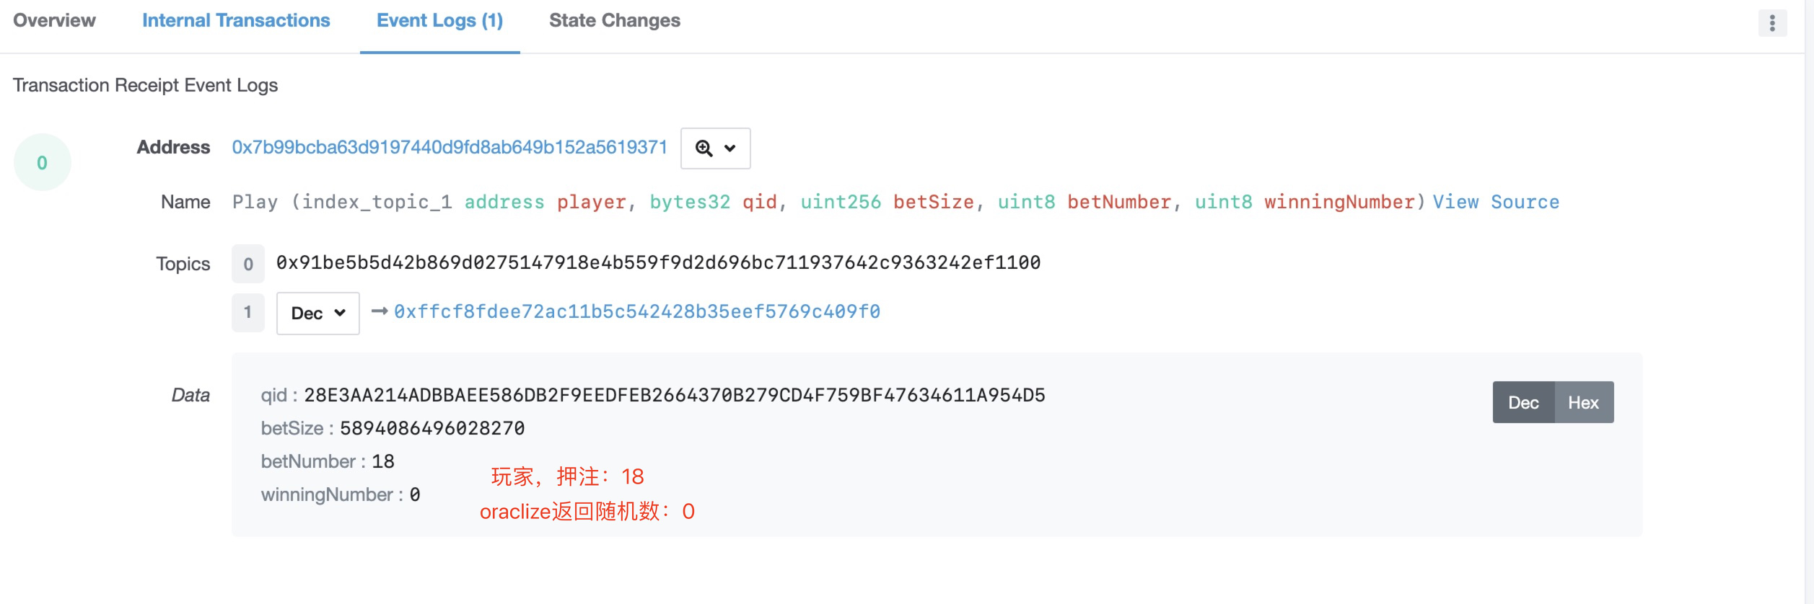
Task: Click the magnifier zoom icon beside address
Action: (x=704, y=148)
